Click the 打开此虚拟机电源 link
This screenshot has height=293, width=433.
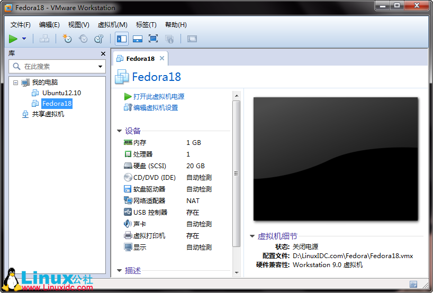coord(158,97)
